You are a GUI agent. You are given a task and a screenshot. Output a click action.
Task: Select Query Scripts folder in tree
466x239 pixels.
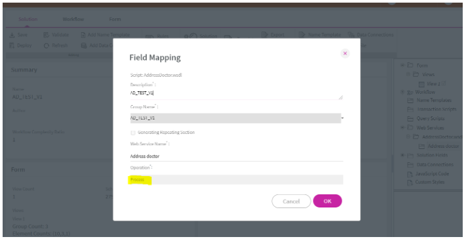click(x=431, y=118)
